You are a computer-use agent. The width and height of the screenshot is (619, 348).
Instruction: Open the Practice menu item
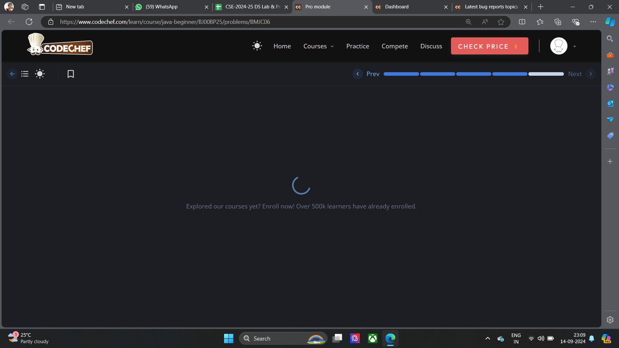point(358,46)
